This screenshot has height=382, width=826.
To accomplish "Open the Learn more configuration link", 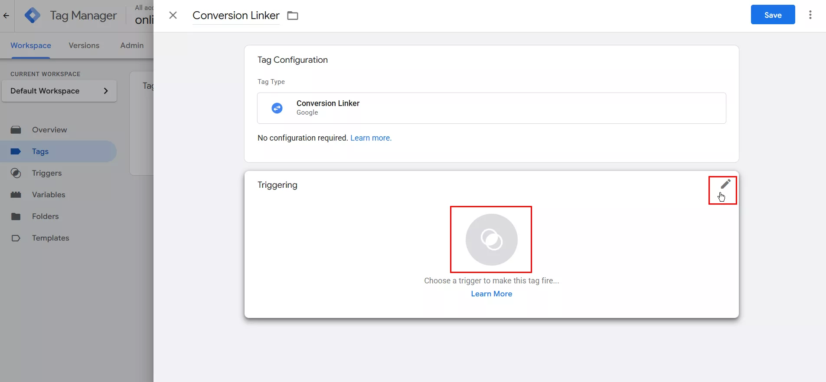I will click(371, 138).
